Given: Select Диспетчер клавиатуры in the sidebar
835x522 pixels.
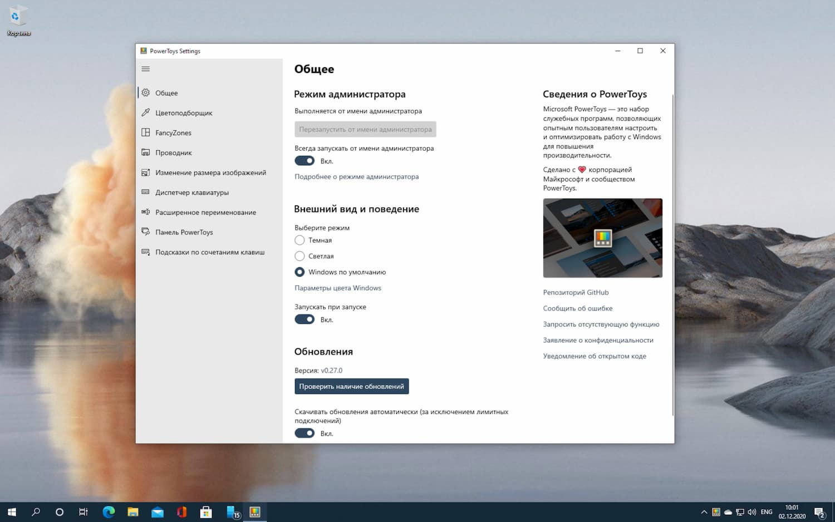Looking at the screenshot, I should (192, 192).
